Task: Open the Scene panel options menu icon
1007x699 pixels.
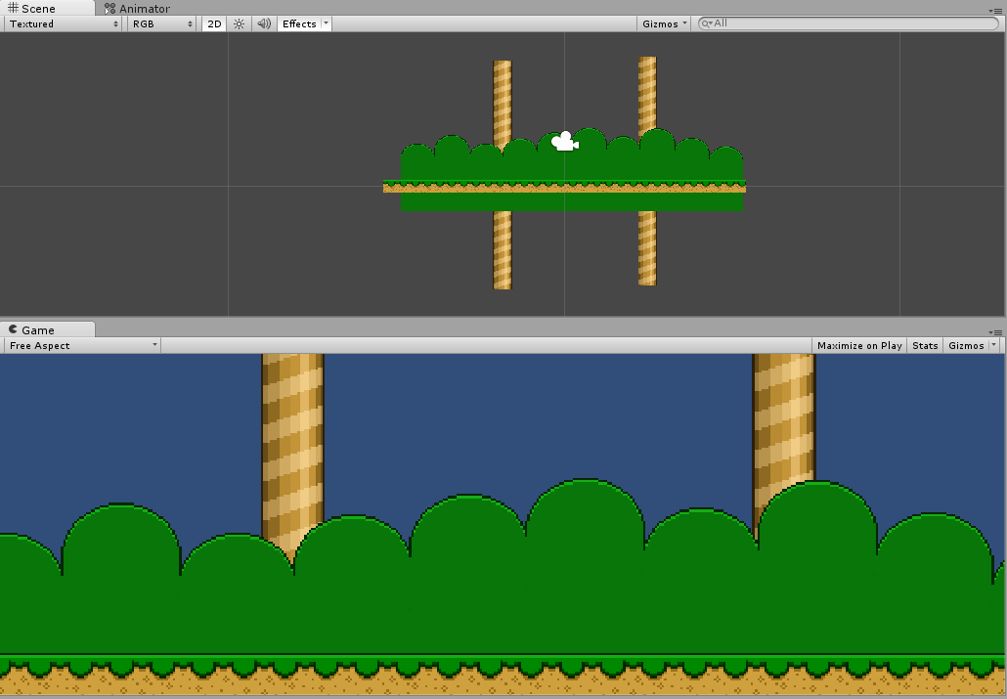Action: (x=995, y=10)
